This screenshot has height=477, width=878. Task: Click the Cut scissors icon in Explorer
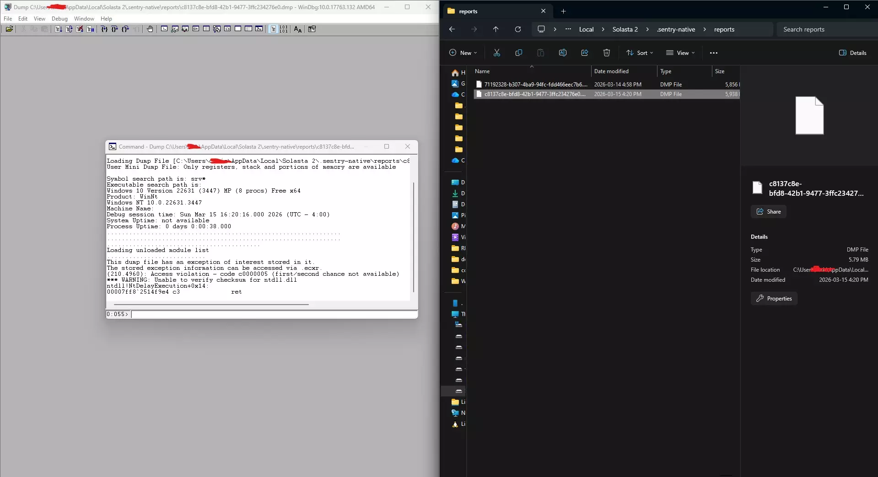click(497, 53)
